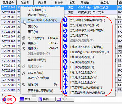This screenshot has height=104, width=122.
Task: Click the add icon beside 追加(A)
Action: [x=23, y=48]
